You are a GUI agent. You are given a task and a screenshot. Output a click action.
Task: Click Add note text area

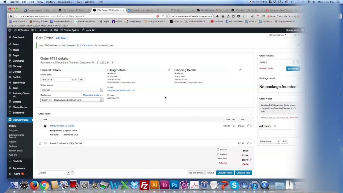(279, 133)
